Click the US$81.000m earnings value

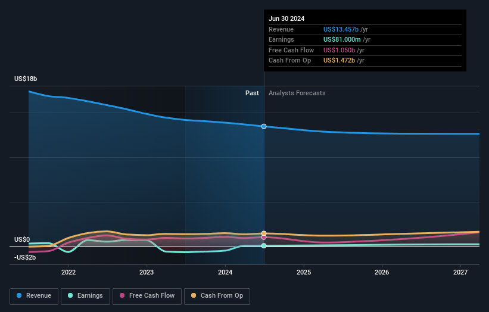(342, 39)
